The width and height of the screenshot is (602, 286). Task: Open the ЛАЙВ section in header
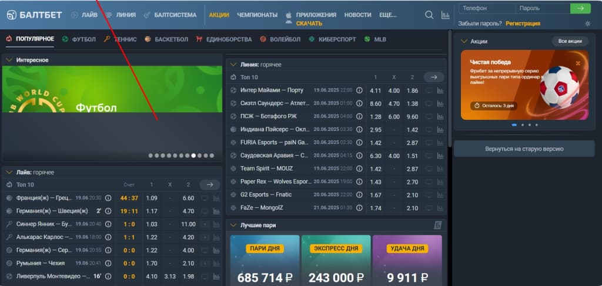(85, 15)
